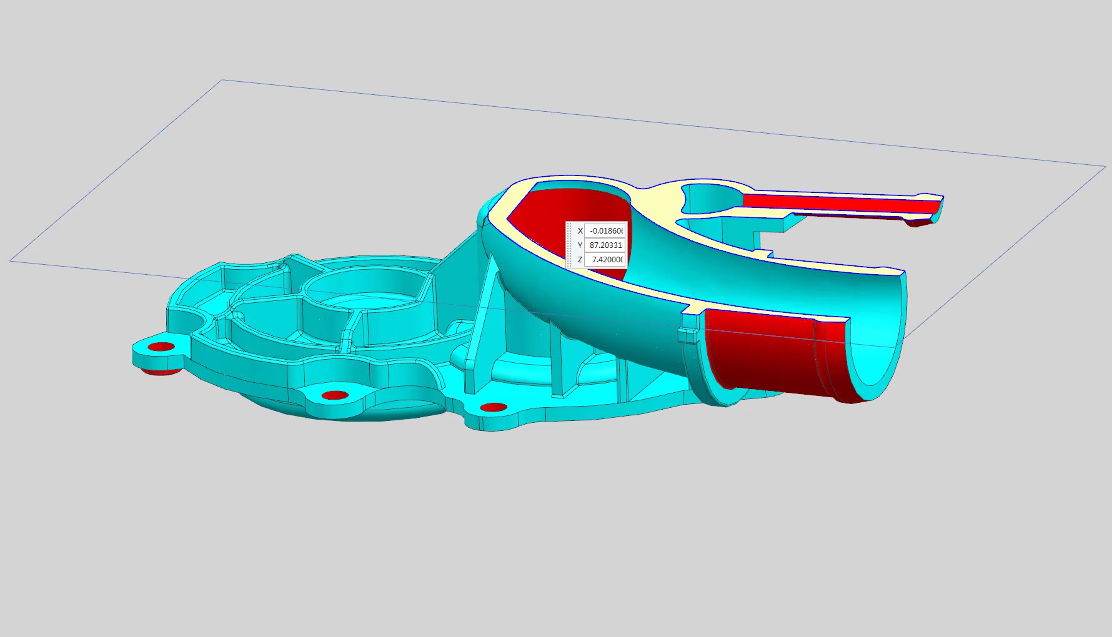Click the X coordinate input field
Viewport: 1112px width, 637px height.
[605, 230]
